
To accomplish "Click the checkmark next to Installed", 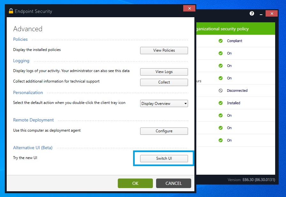I will point(220,103).
